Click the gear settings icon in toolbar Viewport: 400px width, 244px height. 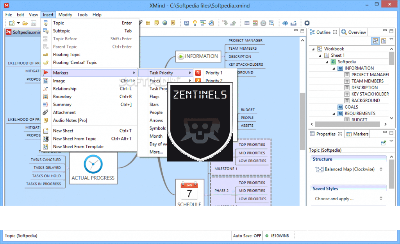[307, 23]
